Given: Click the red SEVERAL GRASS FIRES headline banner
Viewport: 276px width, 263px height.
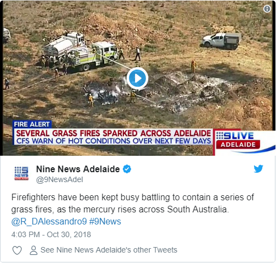Looking at the screenshot, I should 113,133.
